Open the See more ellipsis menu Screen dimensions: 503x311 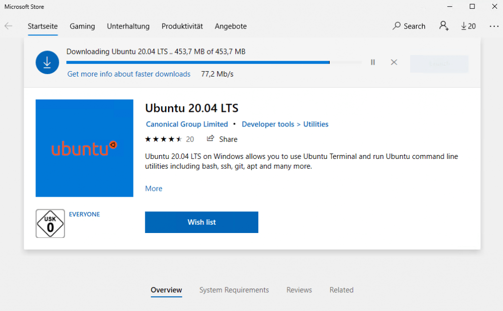[494, 26]
